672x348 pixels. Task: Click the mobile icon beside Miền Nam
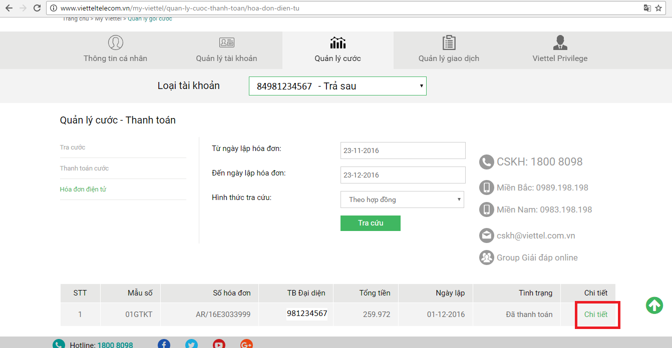(486, 209)
